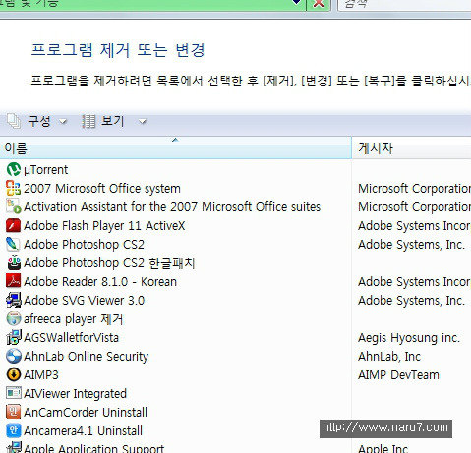
Task: Select AnCamCorder Uninstall entry
Action: tap(86, 413)
